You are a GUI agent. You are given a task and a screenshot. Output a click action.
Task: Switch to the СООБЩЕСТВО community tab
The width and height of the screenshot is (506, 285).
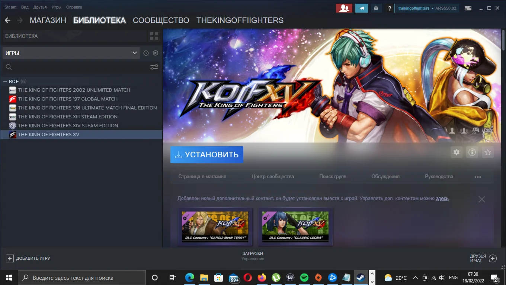point(161,20)
